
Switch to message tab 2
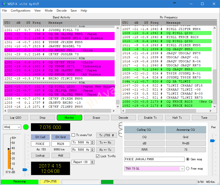click(x=120, y=133)
